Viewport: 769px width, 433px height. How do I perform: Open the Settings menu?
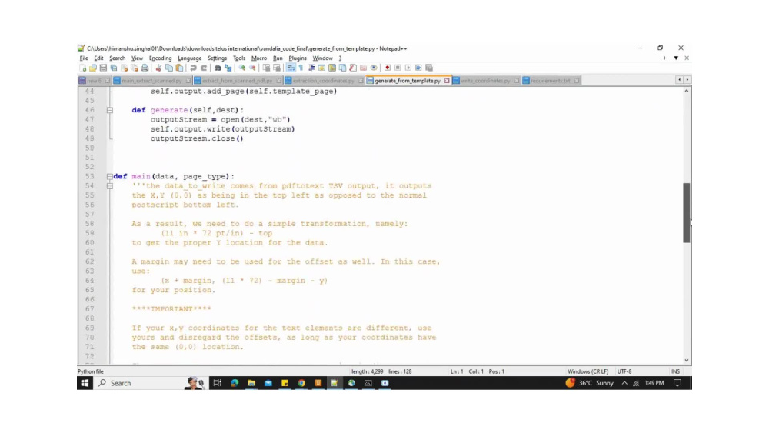click(x=218, y=58)
